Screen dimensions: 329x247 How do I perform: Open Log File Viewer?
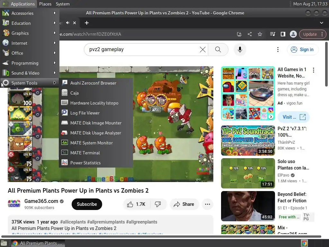point(96,113)
